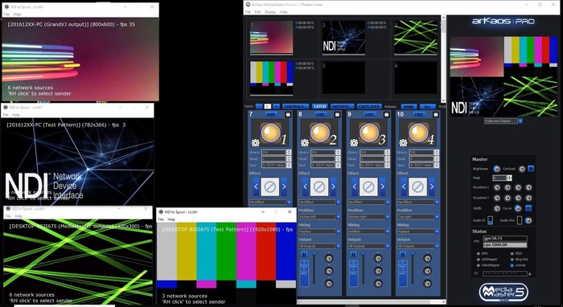Open File menu in ArKaos MediaMaster

coord(248,12)
